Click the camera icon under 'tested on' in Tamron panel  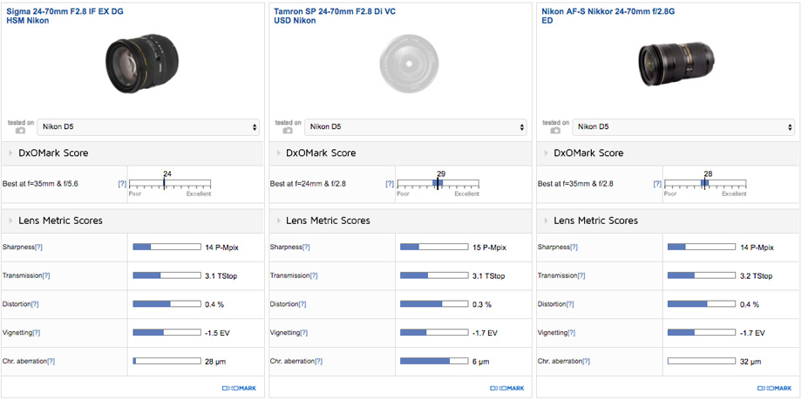point(288,131)
